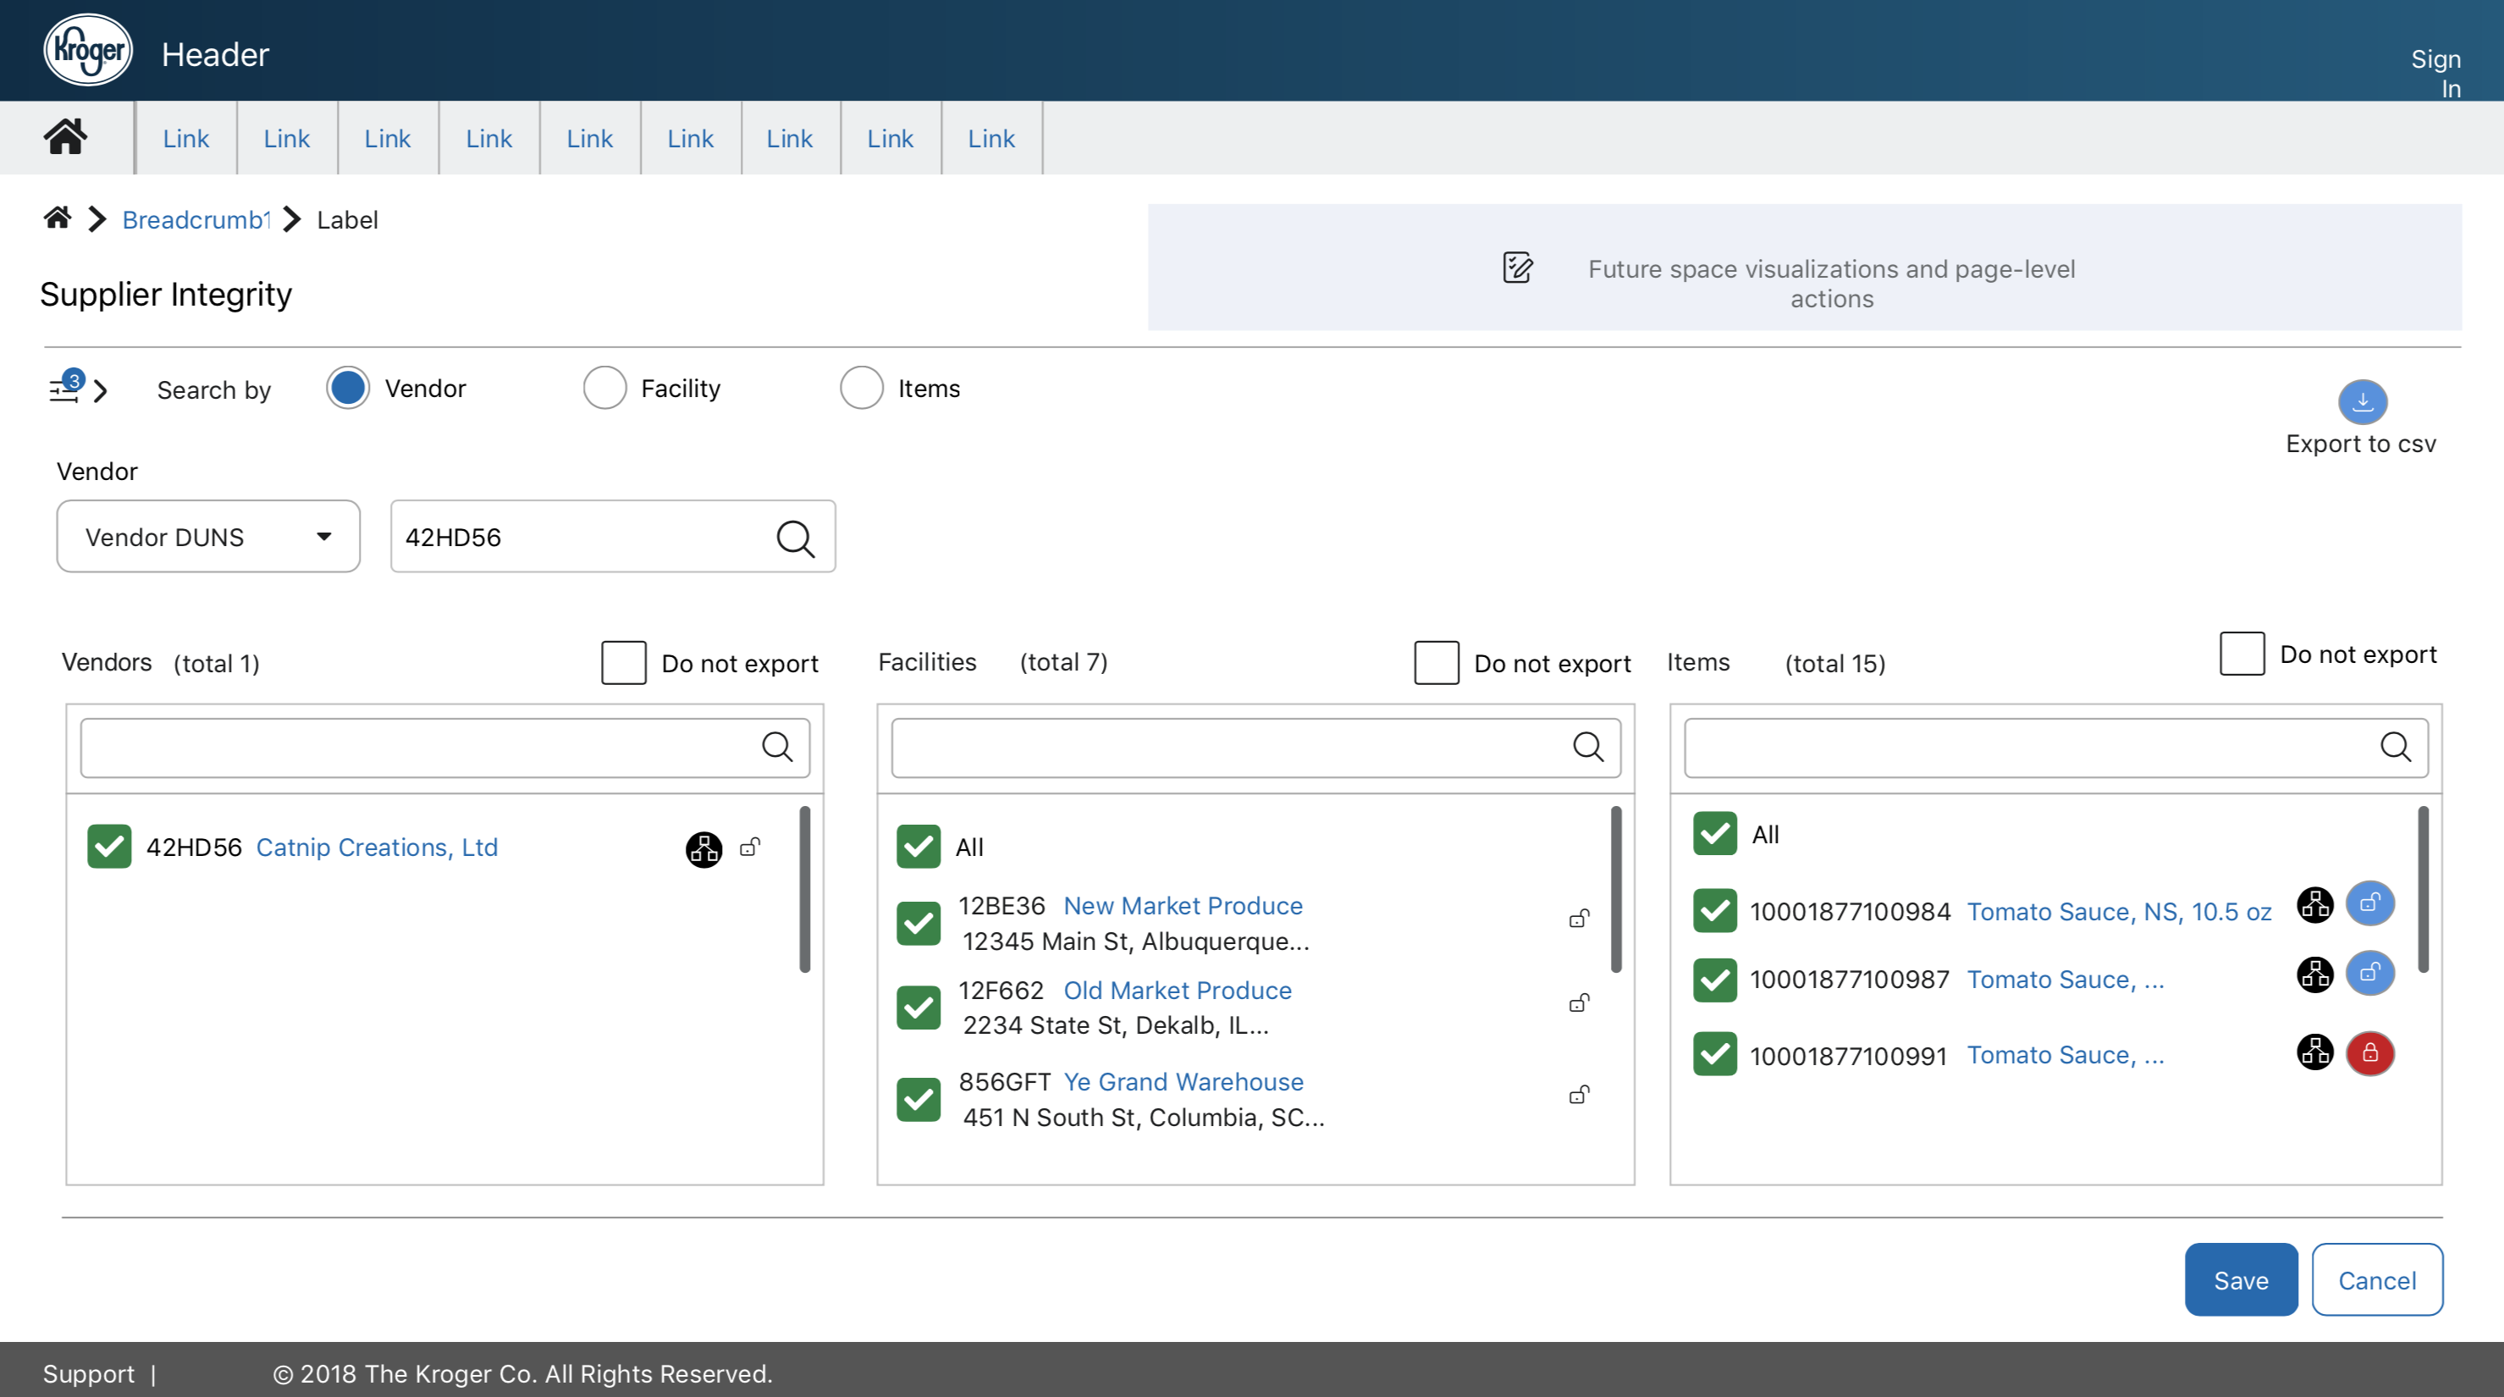Screen dimensions: 2504x1397
Task: Click the hierarchy icon for item 10001877100987
Action: [2314, 975]
